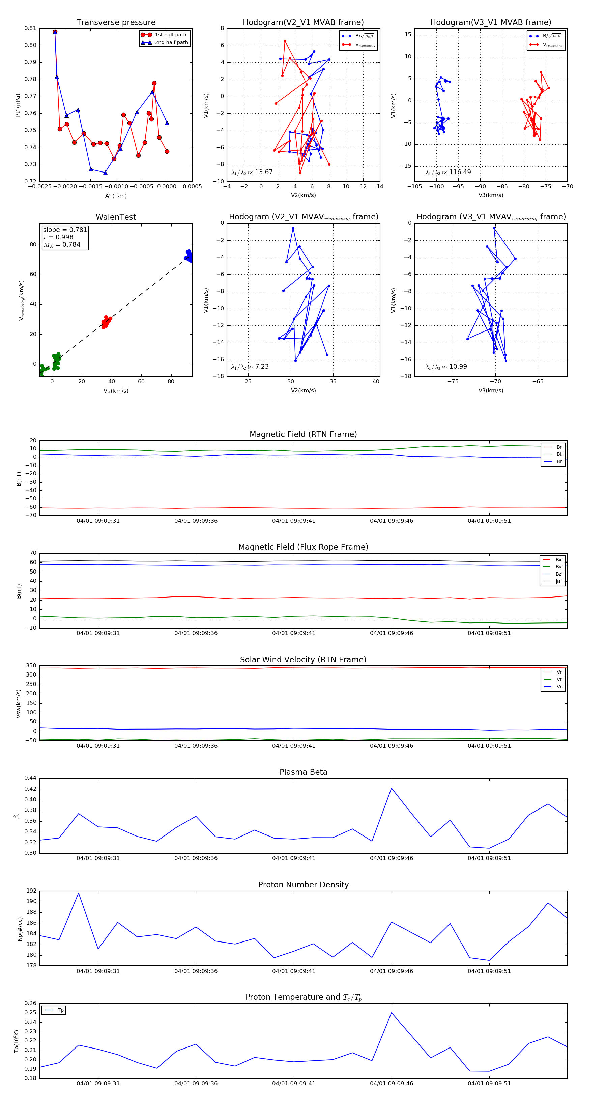Click 'Magnetic Field (RTN Frame)' title
The image size is (607, 1114).
point(303,434)
